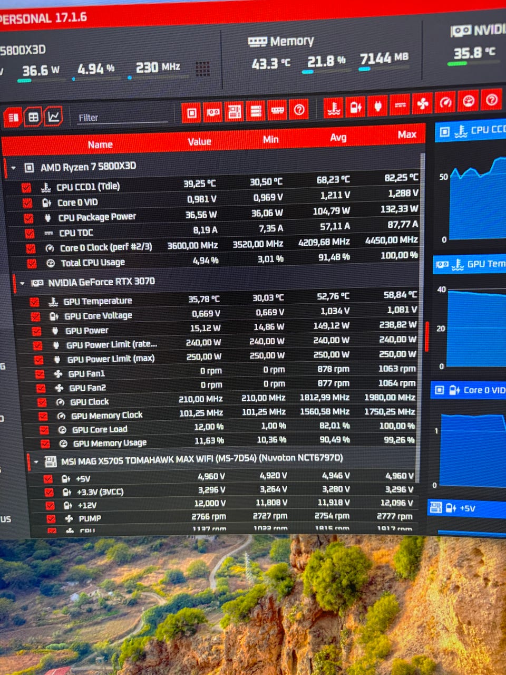The image size is (506, 675).
Task: Uncheck the GPU Temperature checkbox
Action: (34, 302)
